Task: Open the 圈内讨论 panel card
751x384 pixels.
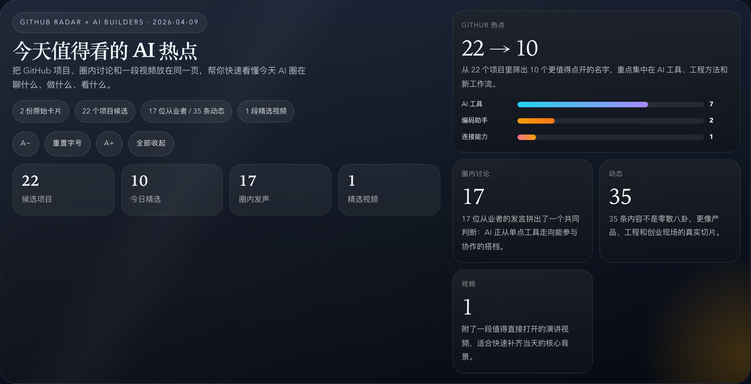Action: point(522,211)
